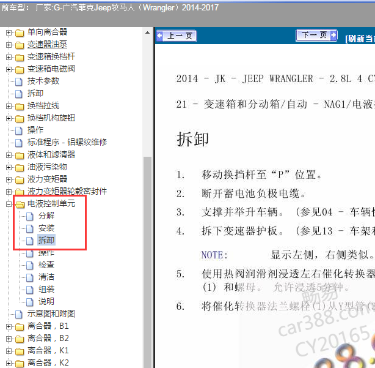375x368 pixels.
Task: Click the 变速器油泵 folder icon
Action: point(20,45)
